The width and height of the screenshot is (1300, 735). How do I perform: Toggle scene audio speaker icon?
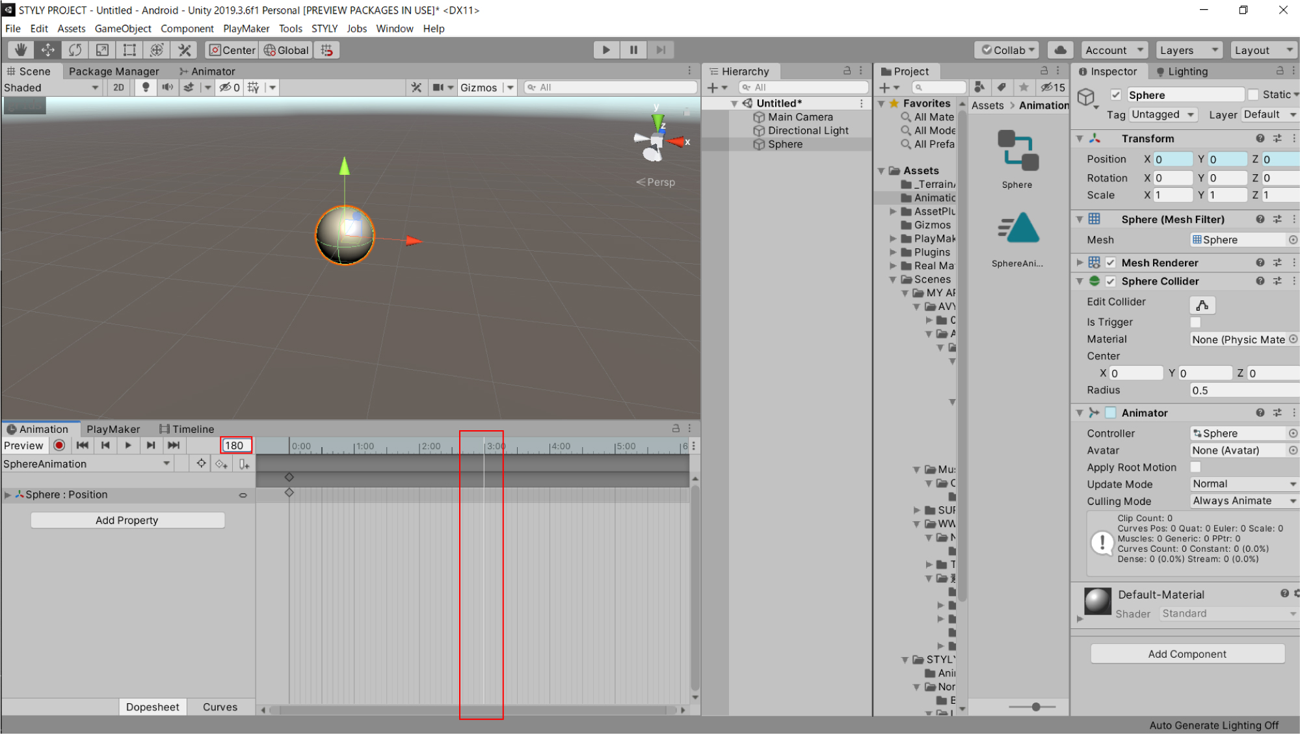(x=167, y=87)
